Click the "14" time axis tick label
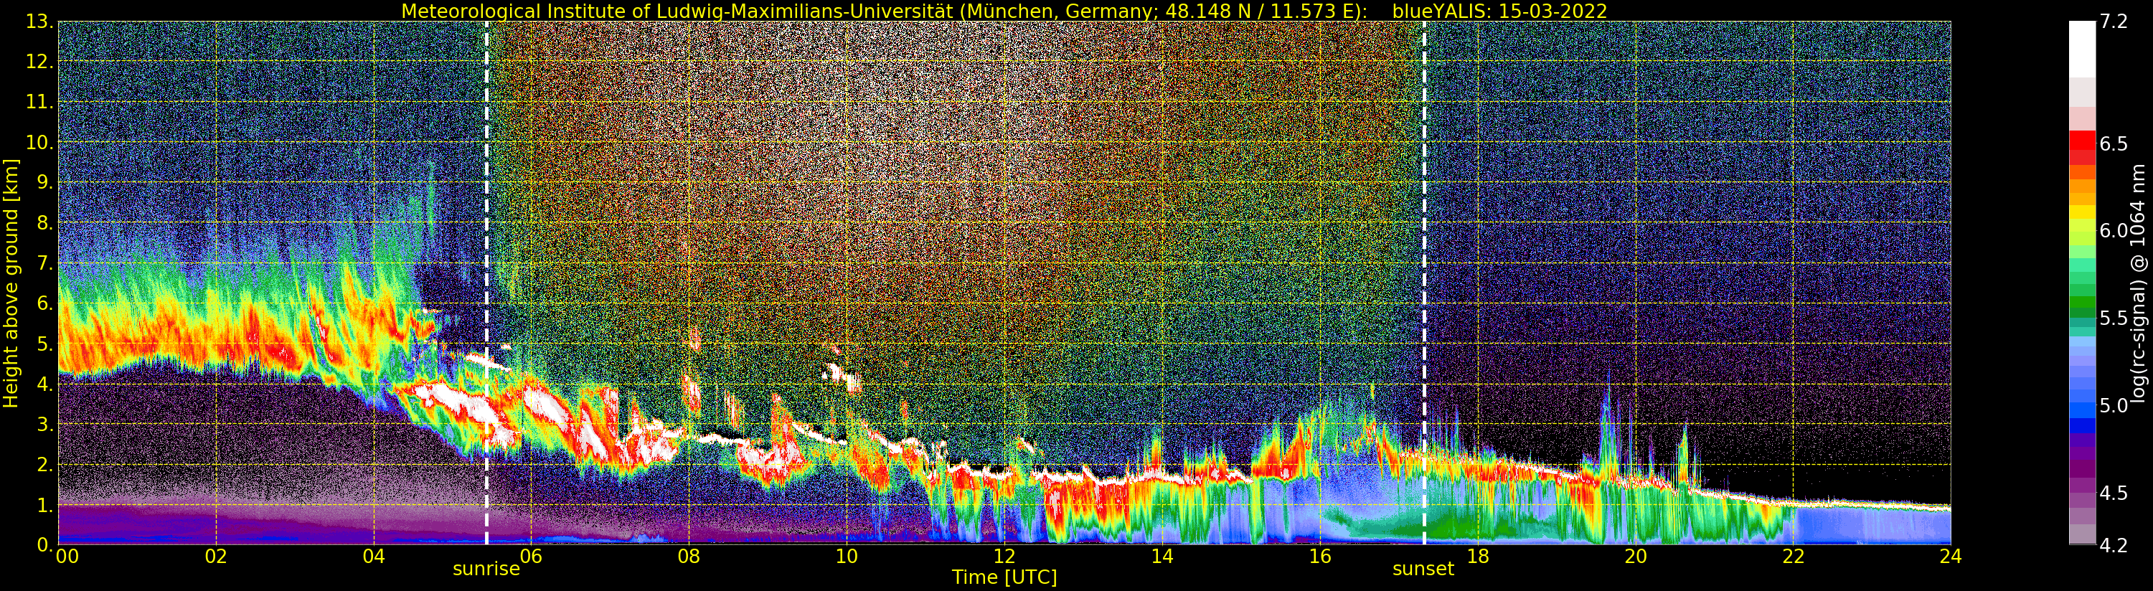2153x591 pixels. coord(1162,557)
